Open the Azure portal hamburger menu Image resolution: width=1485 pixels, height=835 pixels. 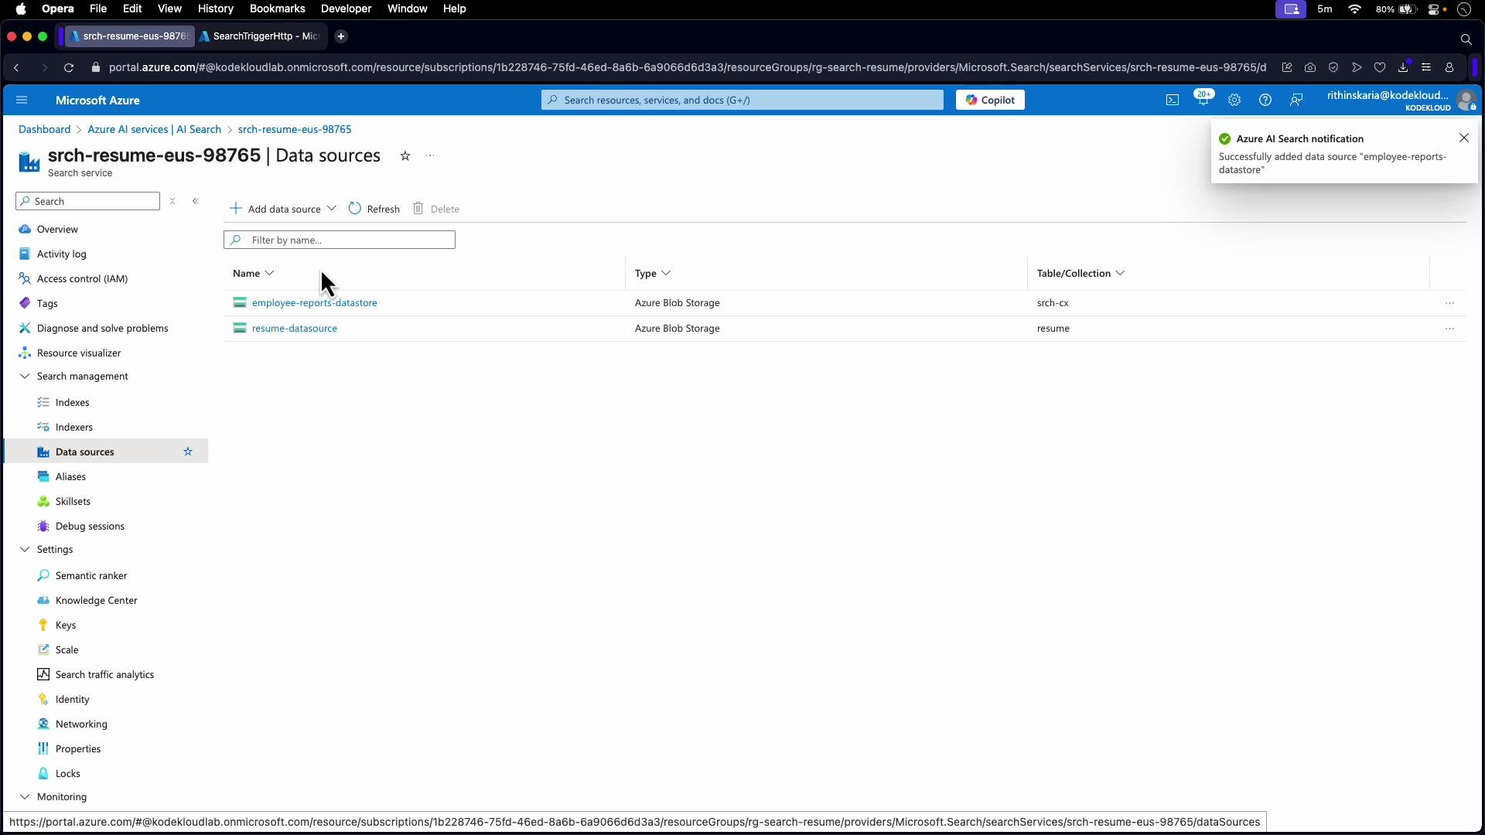[22, 101]
